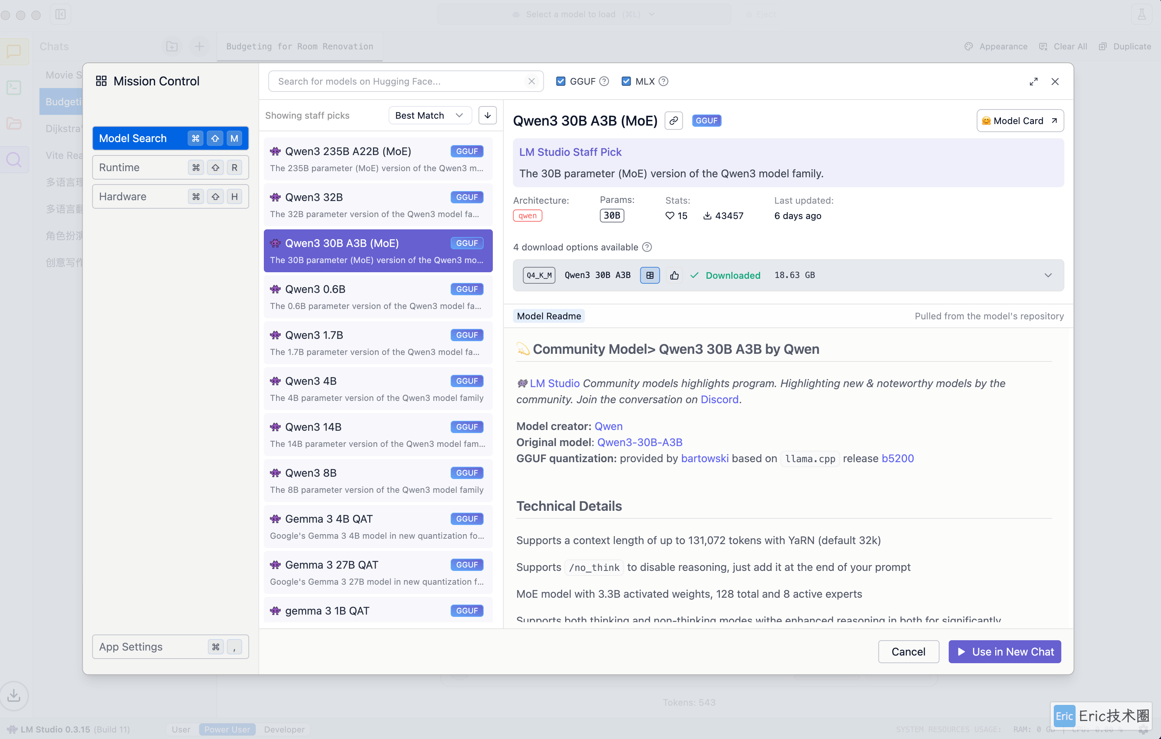The image size is (1161, 739).
Task: Copy link icon next to Qwen3 30B A3B title
Action: (674, 121)
